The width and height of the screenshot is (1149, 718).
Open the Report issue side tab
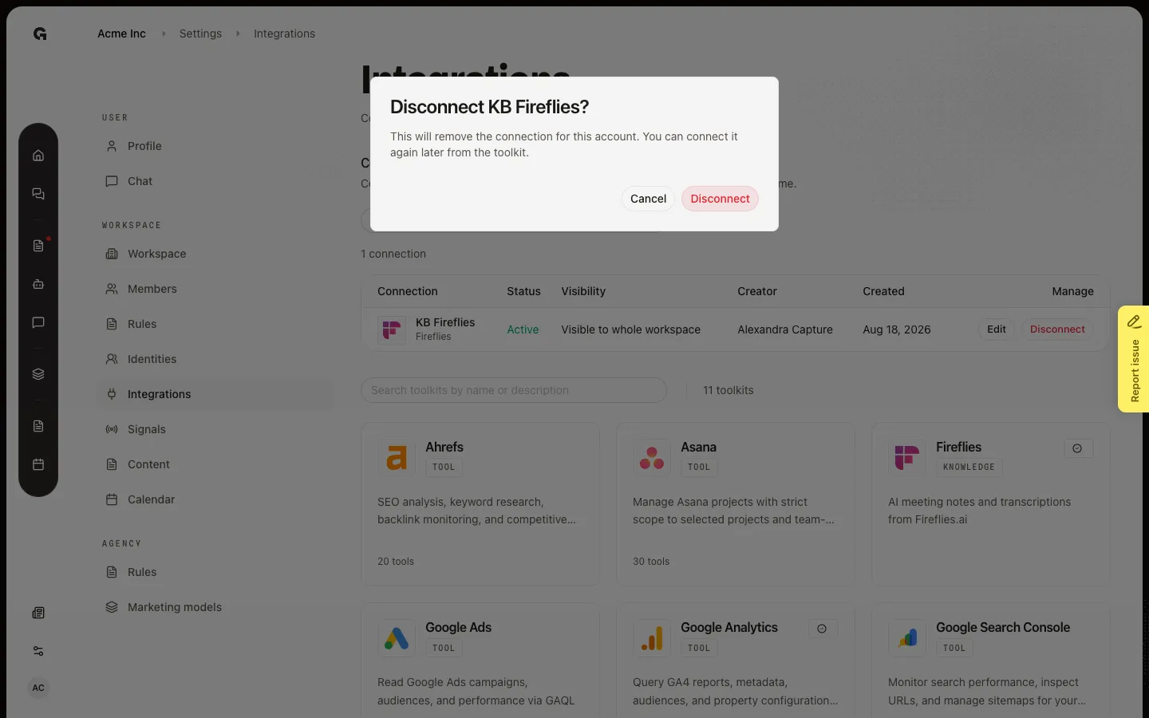pyautogui.click(x=1134, y=359)
